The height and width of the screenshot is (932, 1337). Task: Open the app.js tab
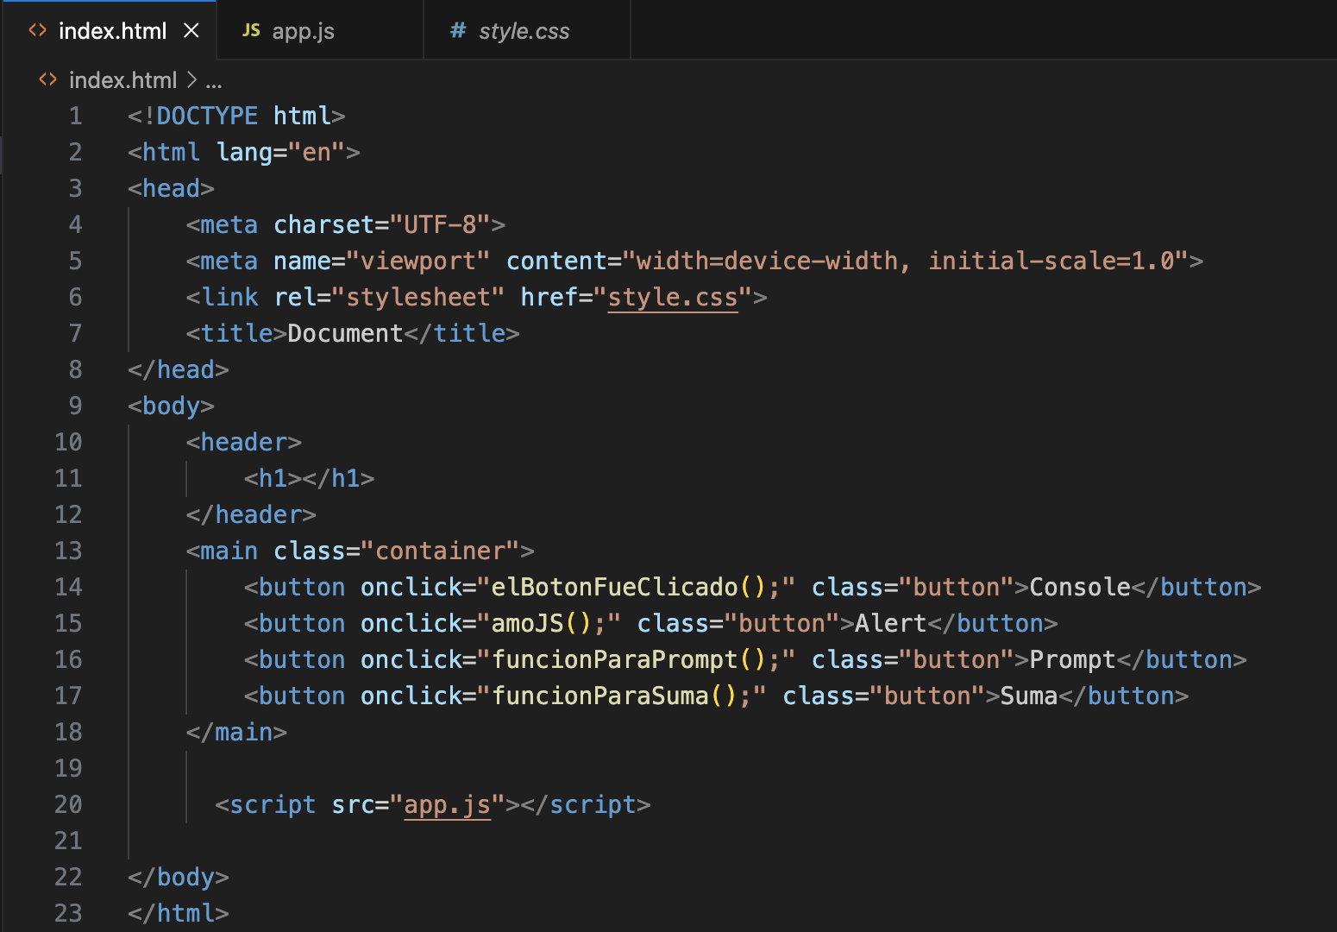[x=303, y=31]
